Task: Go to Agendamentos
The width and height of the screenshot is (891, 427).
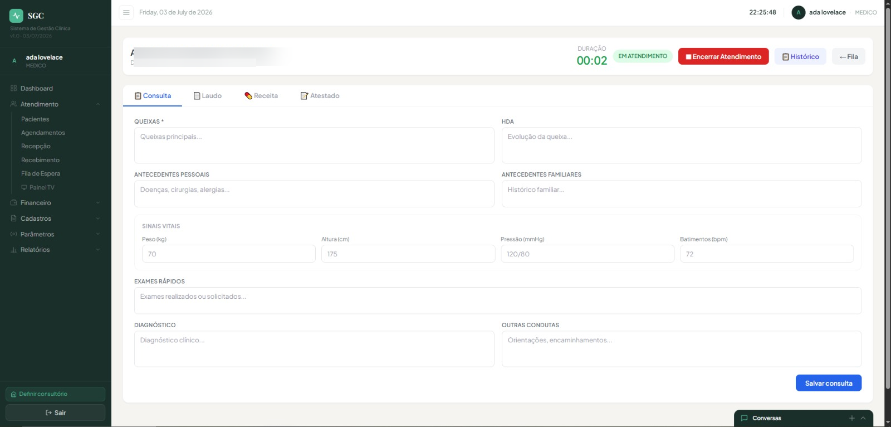Action: [43, 133]
